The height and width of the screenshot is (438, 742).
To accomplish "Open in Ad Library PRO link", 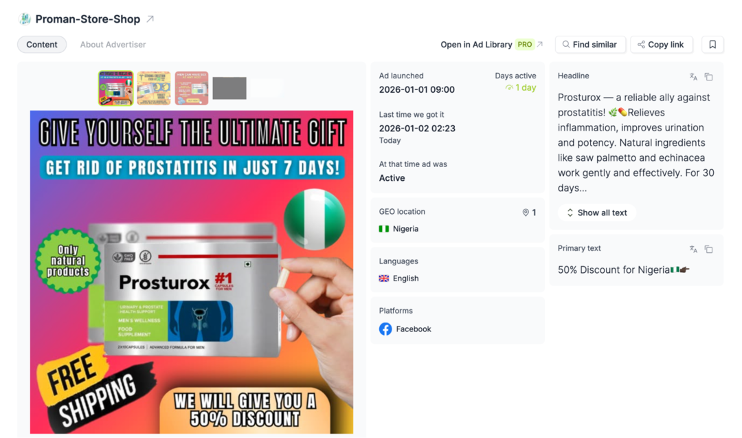I will (491, 45).
